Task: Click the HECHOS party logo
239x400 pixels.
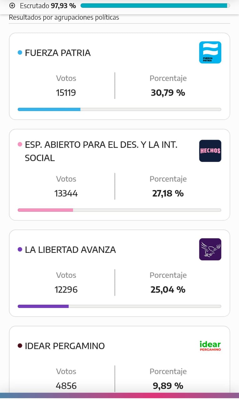Action: point(210,151)
